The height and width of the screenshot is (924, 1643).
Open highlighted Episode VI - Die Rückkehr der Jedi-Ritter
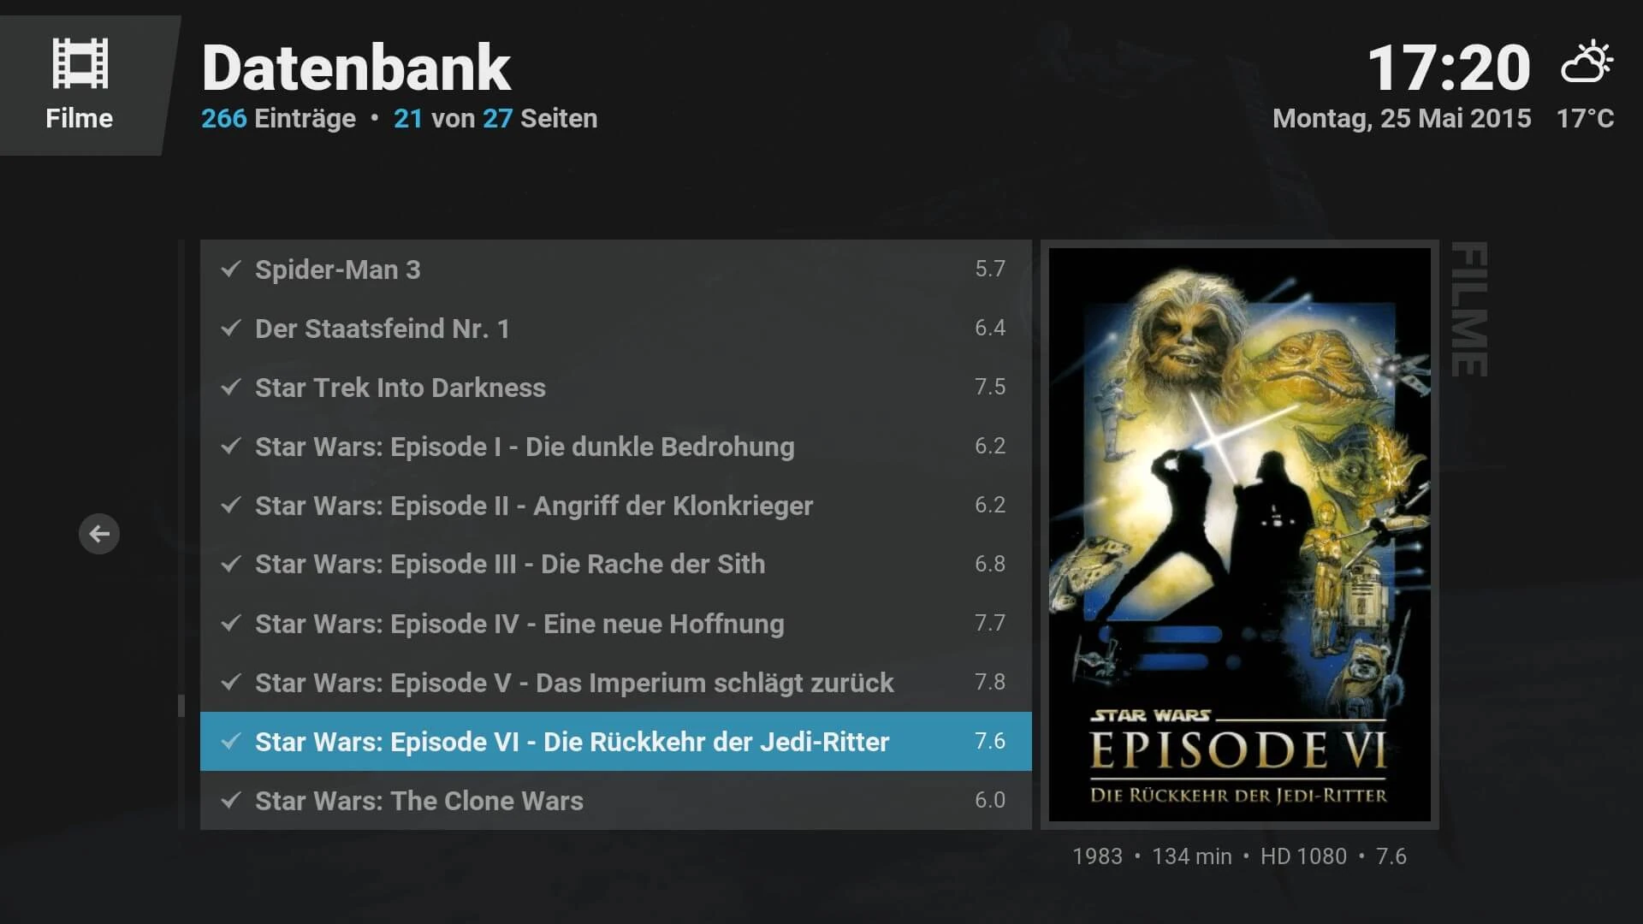click(616, 742)
